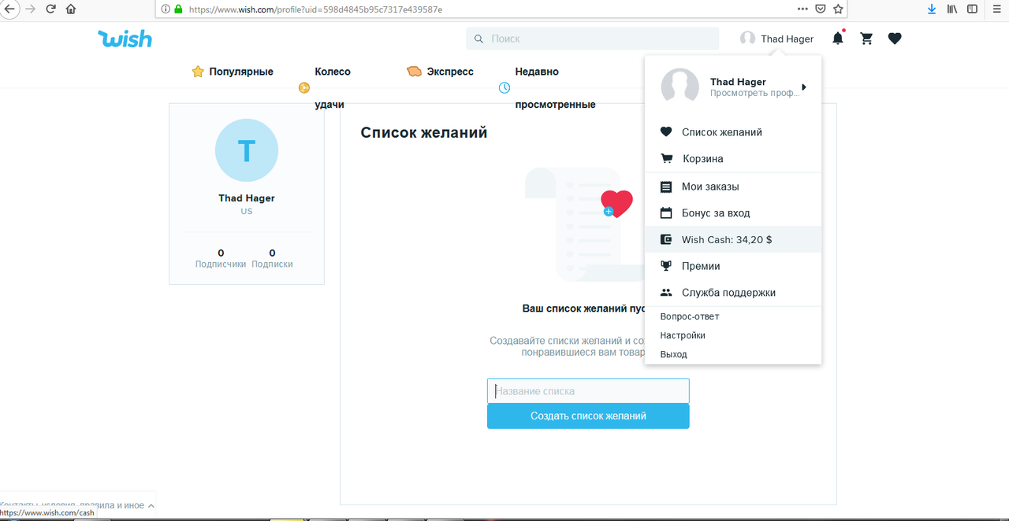Select Мои заказы in the dropdown menu
Viewport: 1009px width, 521px height.
tap(733, 187)
